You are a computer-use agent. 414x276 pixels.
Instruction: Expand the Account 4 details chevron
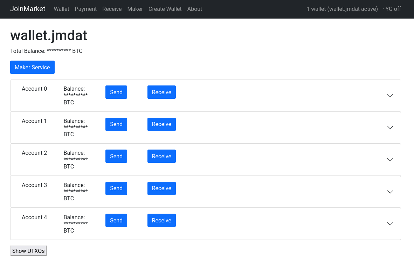click(390, 224)
